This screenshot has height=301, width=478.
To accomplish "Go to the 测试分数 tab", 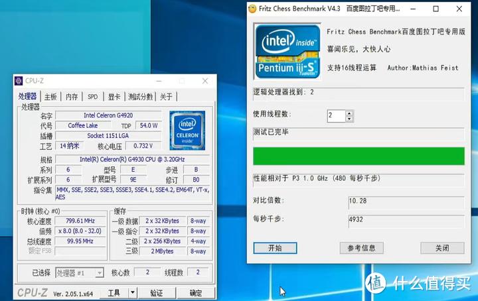I will (140, 97).
